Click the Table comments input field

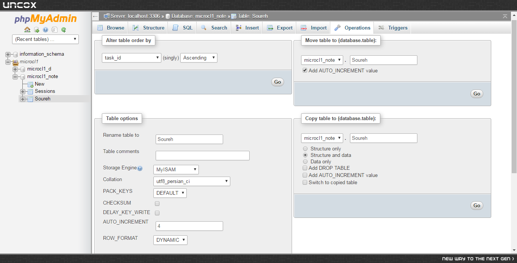203,155
